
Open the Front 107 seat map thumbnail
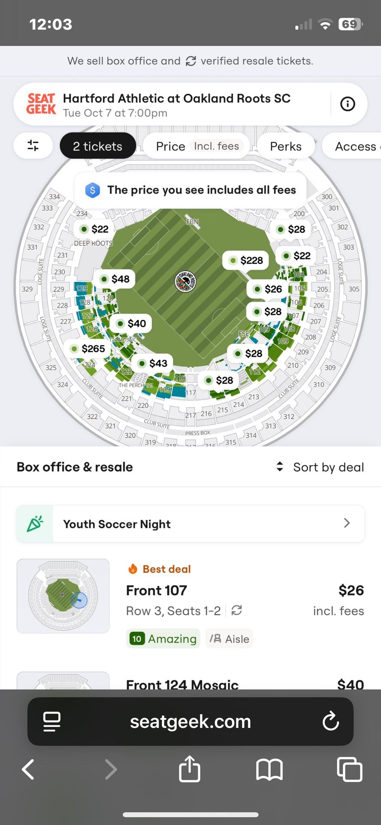click(63, 596)
